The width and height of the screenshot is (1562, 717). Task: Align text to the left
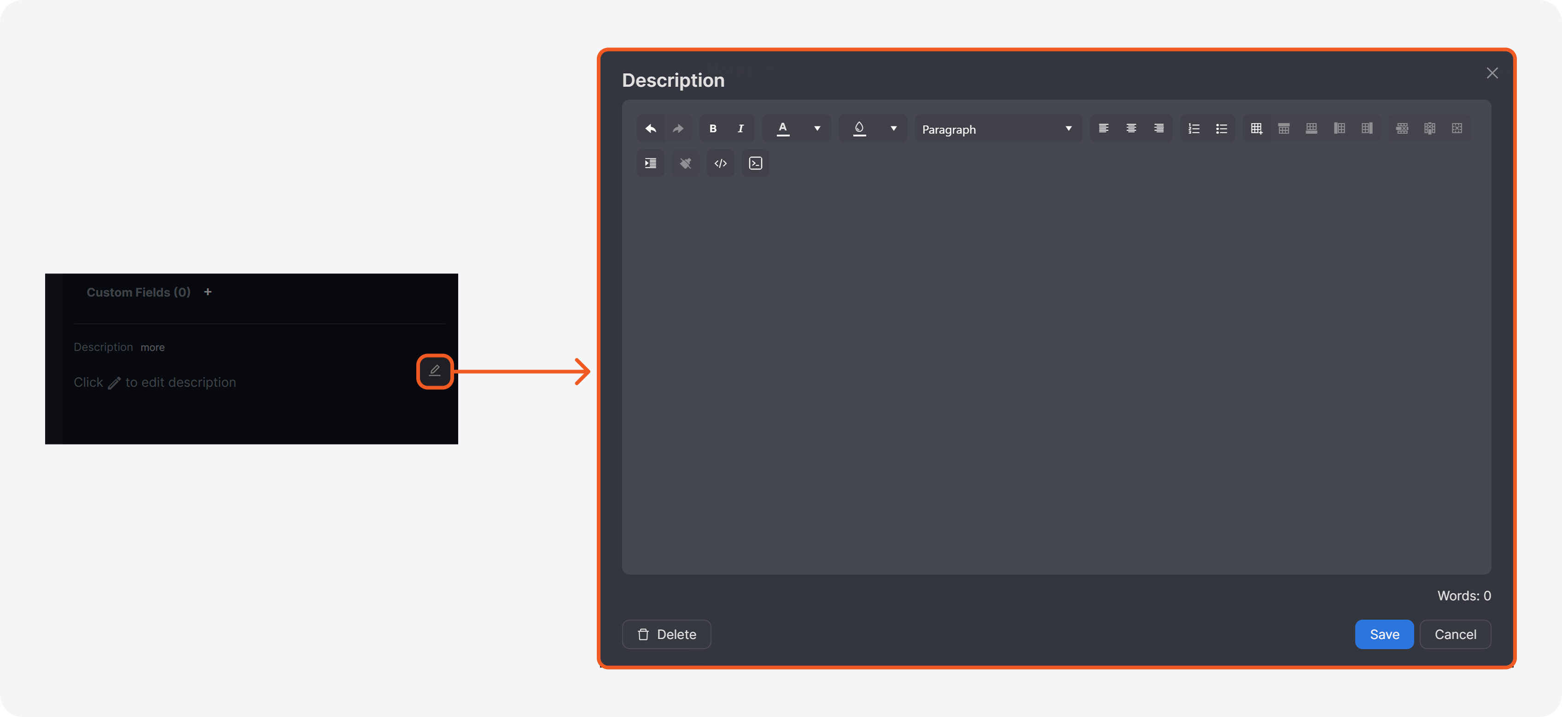click(1104, 128)
